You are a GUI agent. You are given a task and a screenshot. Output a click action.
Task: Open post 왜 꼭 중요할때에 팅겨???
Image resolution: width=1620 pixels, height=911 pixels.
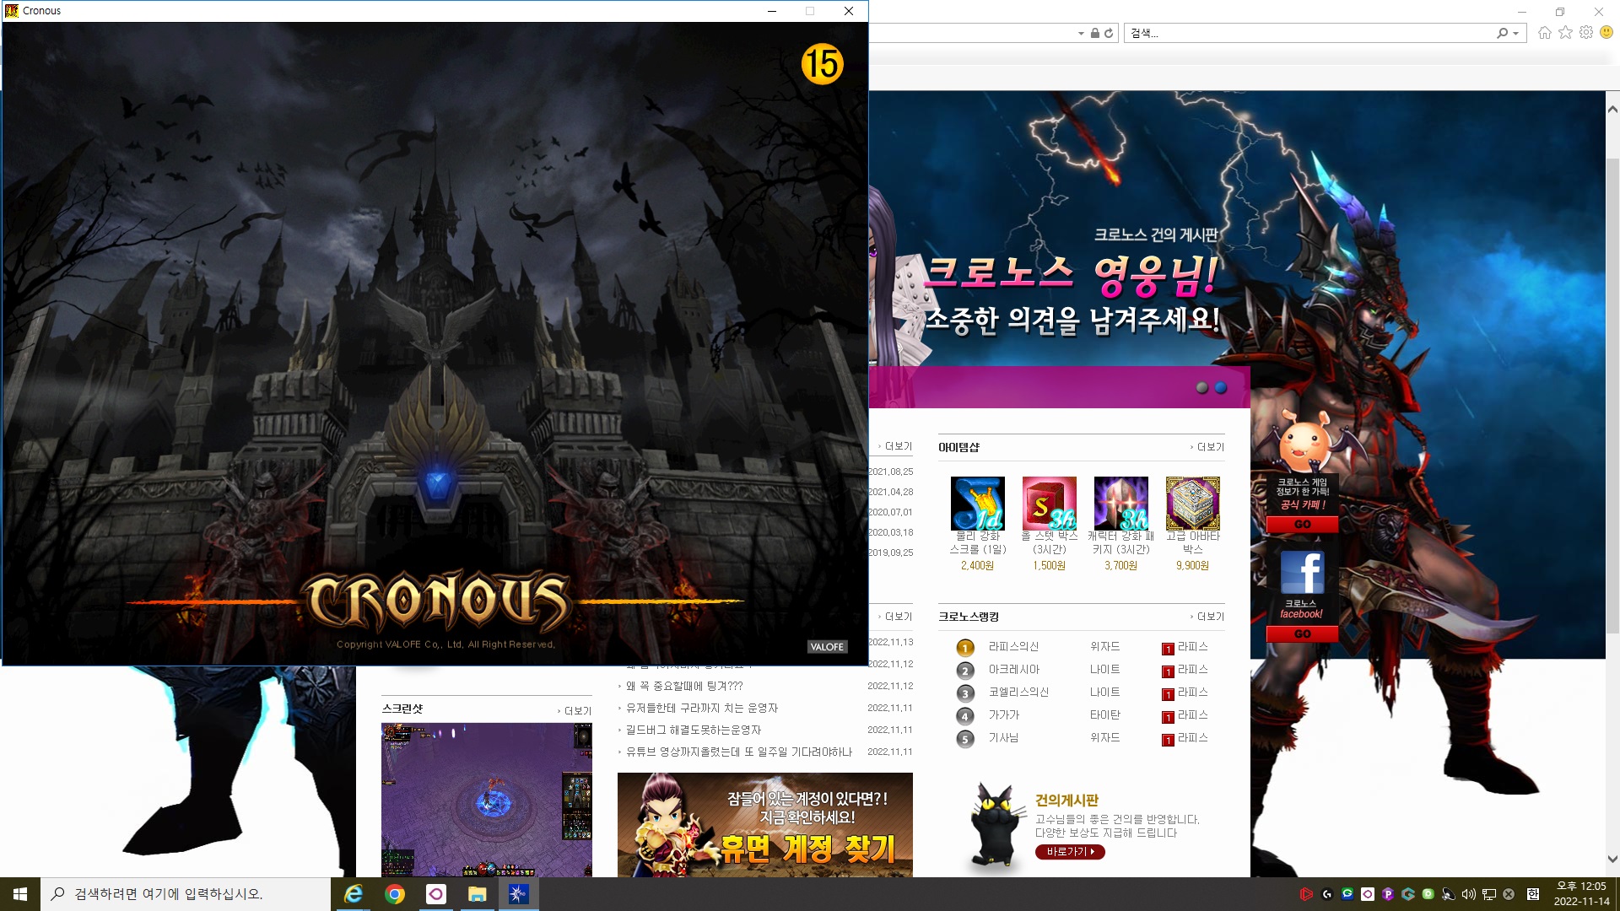684,687
